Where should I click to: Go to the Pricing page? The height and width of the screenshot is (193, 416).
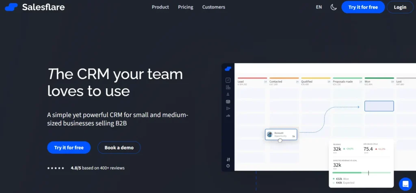point(185,7)
